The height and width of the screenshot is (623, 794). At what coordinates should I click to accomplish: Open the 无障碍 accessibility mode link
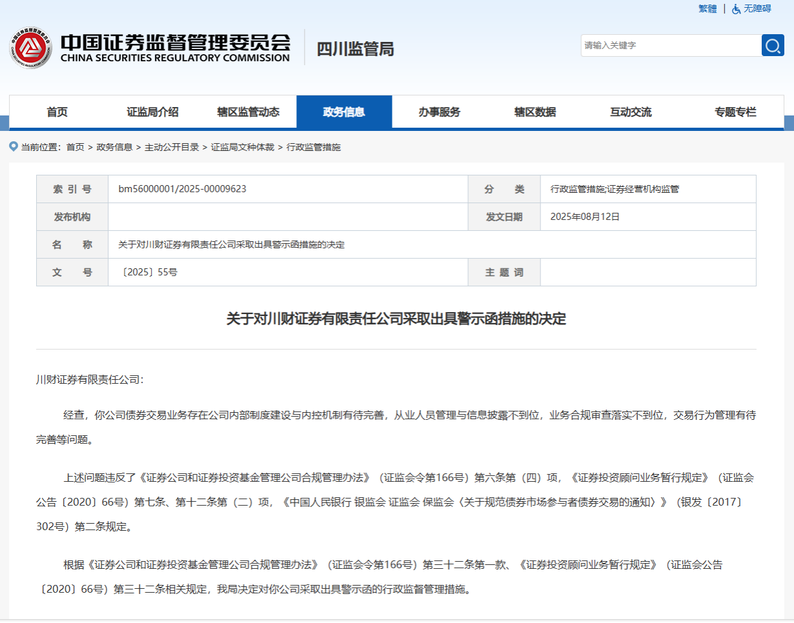[x=757, y=9]
